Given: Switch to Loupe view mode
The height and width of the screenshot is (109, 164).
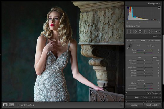Looking at the screenshot, I should (x=5, y=105).
